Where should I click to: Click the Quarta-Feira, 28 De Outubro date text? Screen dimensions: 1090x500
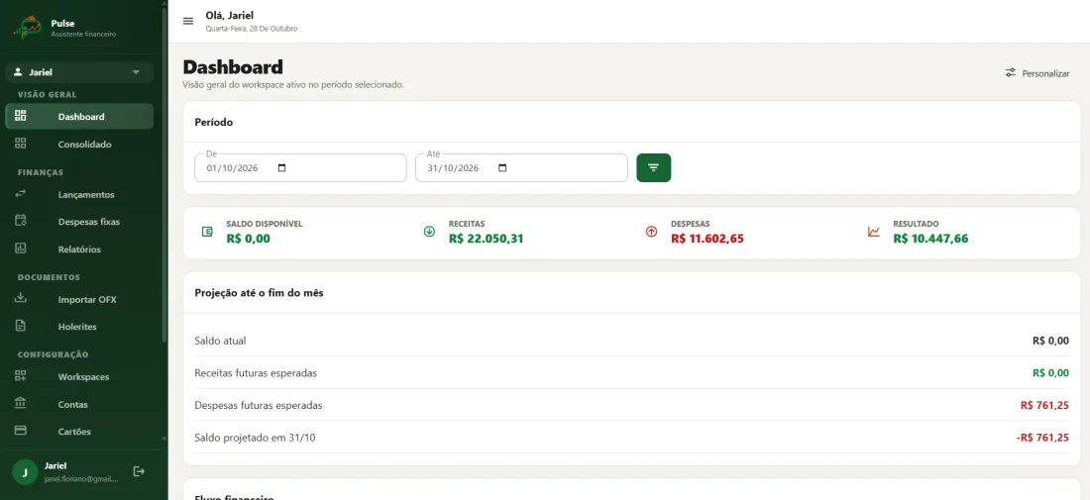[x=252, y=29]
